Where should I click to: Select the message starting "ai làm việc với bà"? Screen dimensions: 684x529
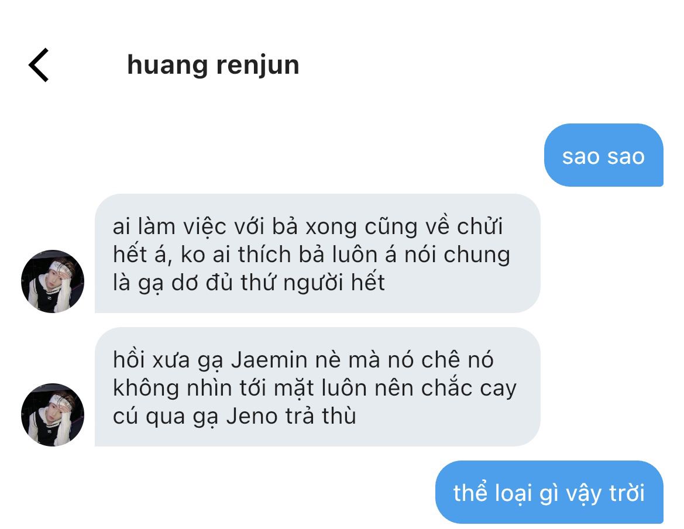point(318,253)
